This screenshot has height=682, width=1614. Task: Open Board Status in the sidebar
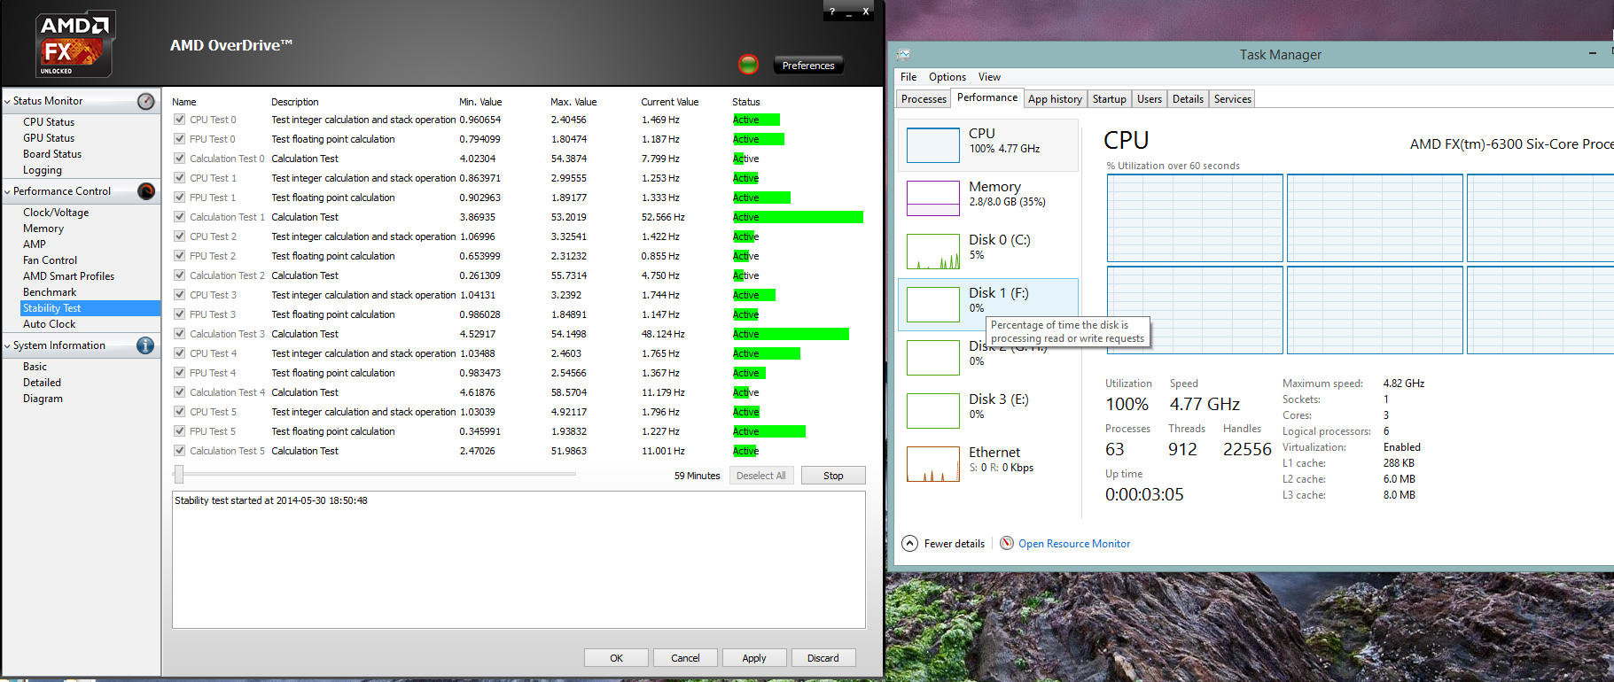pyautogui.click(x=52, y=154)
